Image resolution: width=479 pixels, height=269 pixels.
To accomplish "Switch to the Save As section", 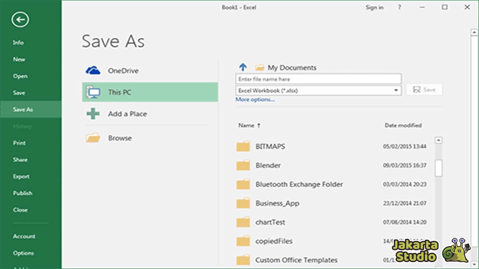I will point(23,109).
